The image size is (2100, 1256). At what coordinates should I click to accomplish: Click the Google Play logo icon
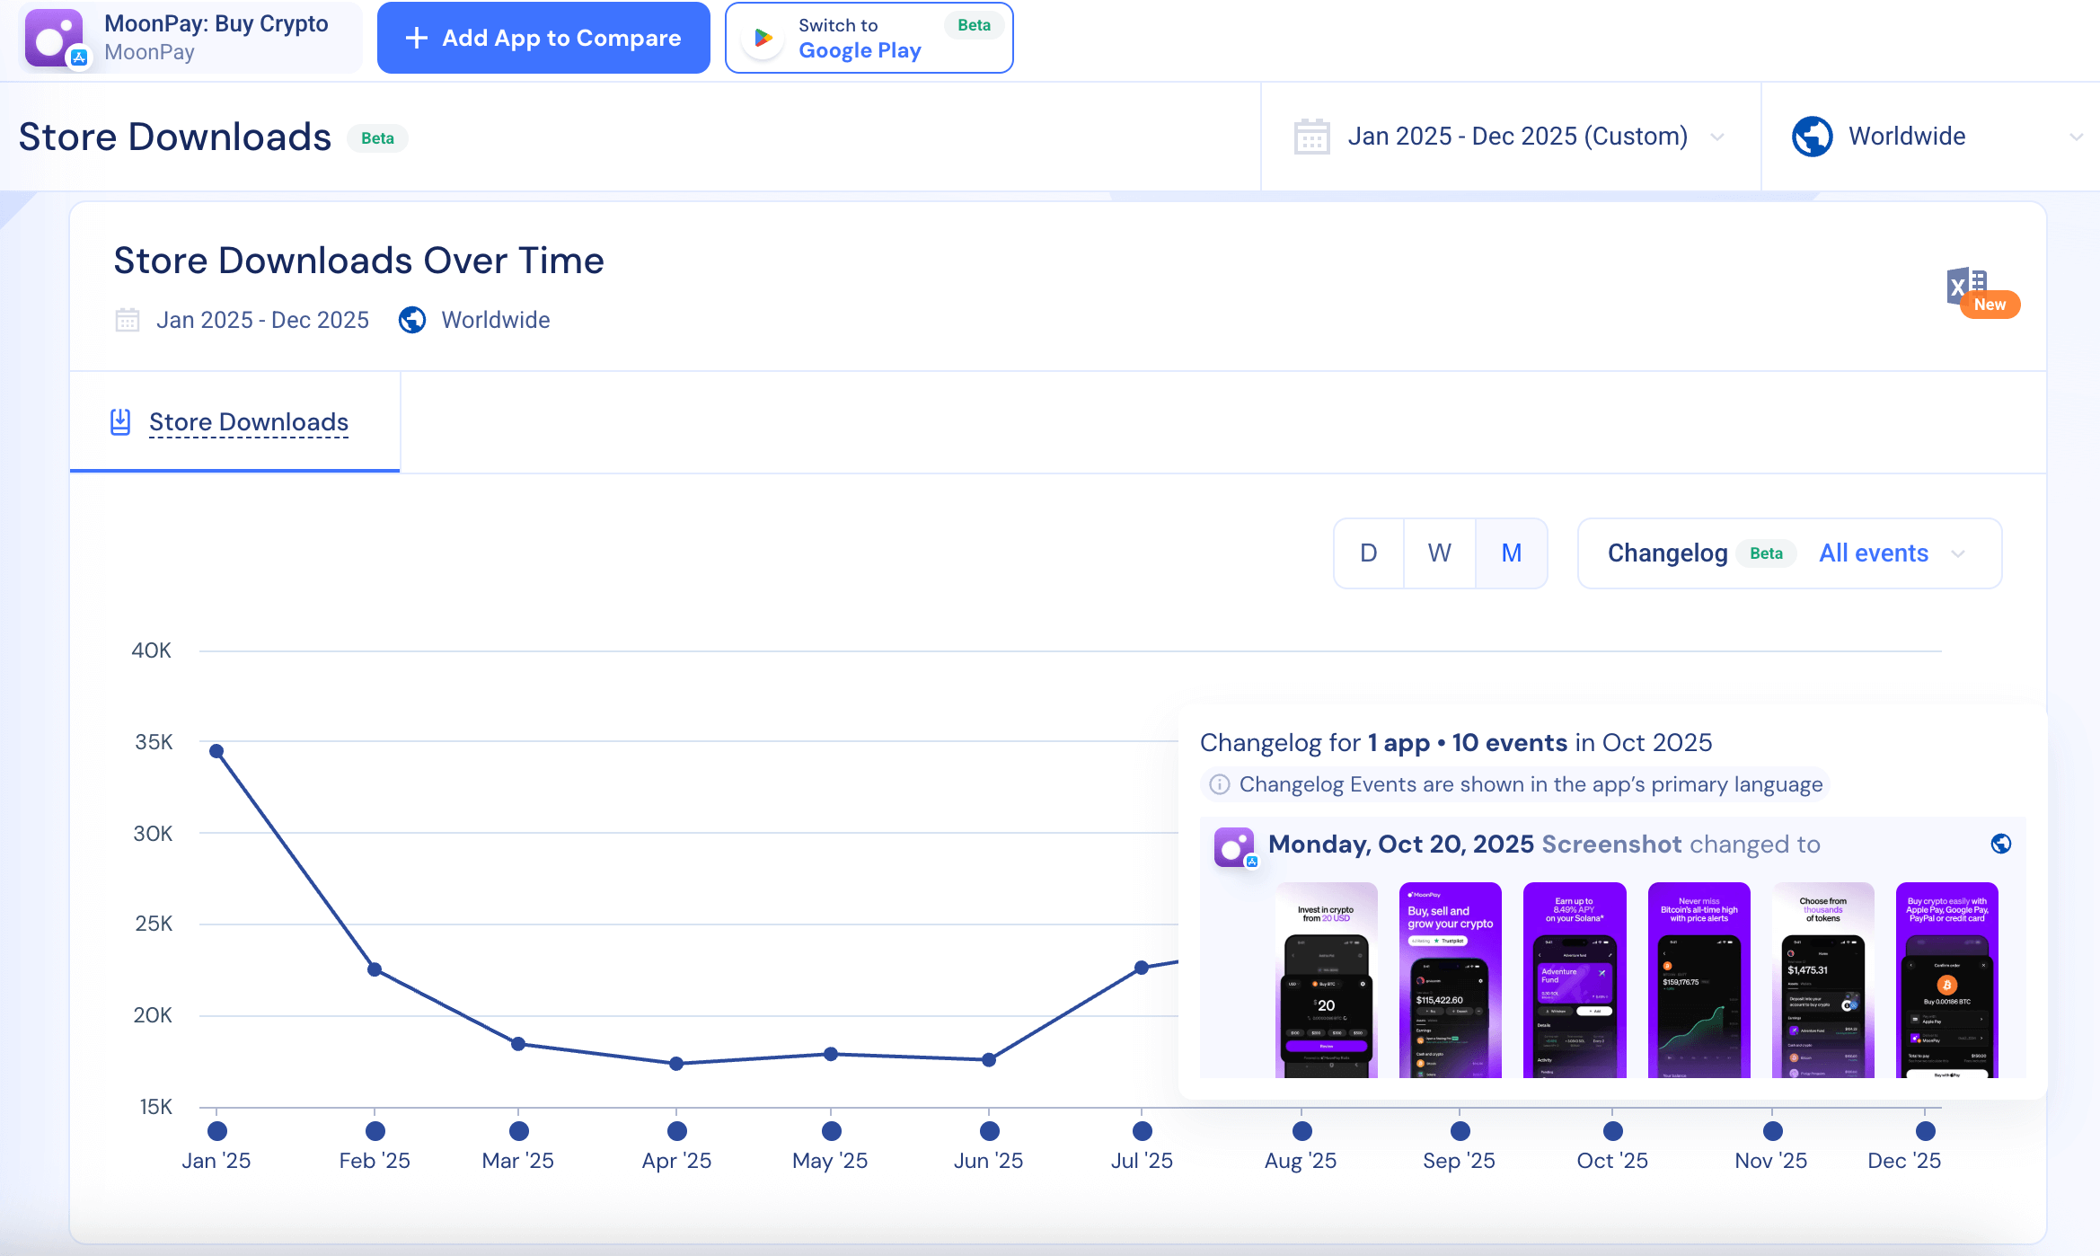point(763,38)
